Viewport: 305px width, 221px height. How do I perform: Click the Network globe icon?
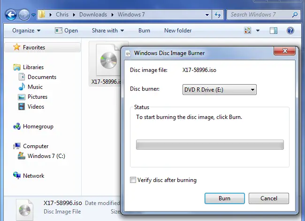17,175
